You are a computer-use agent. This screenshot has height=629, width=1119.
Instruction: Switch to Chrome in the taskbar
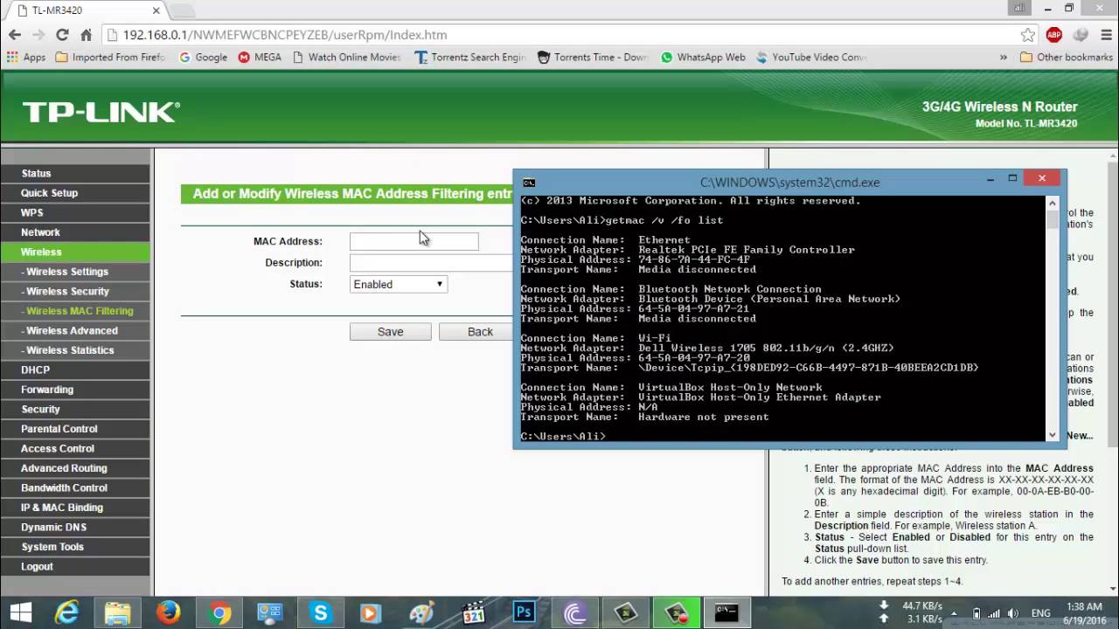(x=219, y=613)
